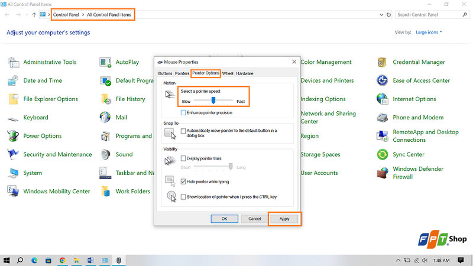
Task: Close the Mouse Properties dialog
Action: [294, 62]
